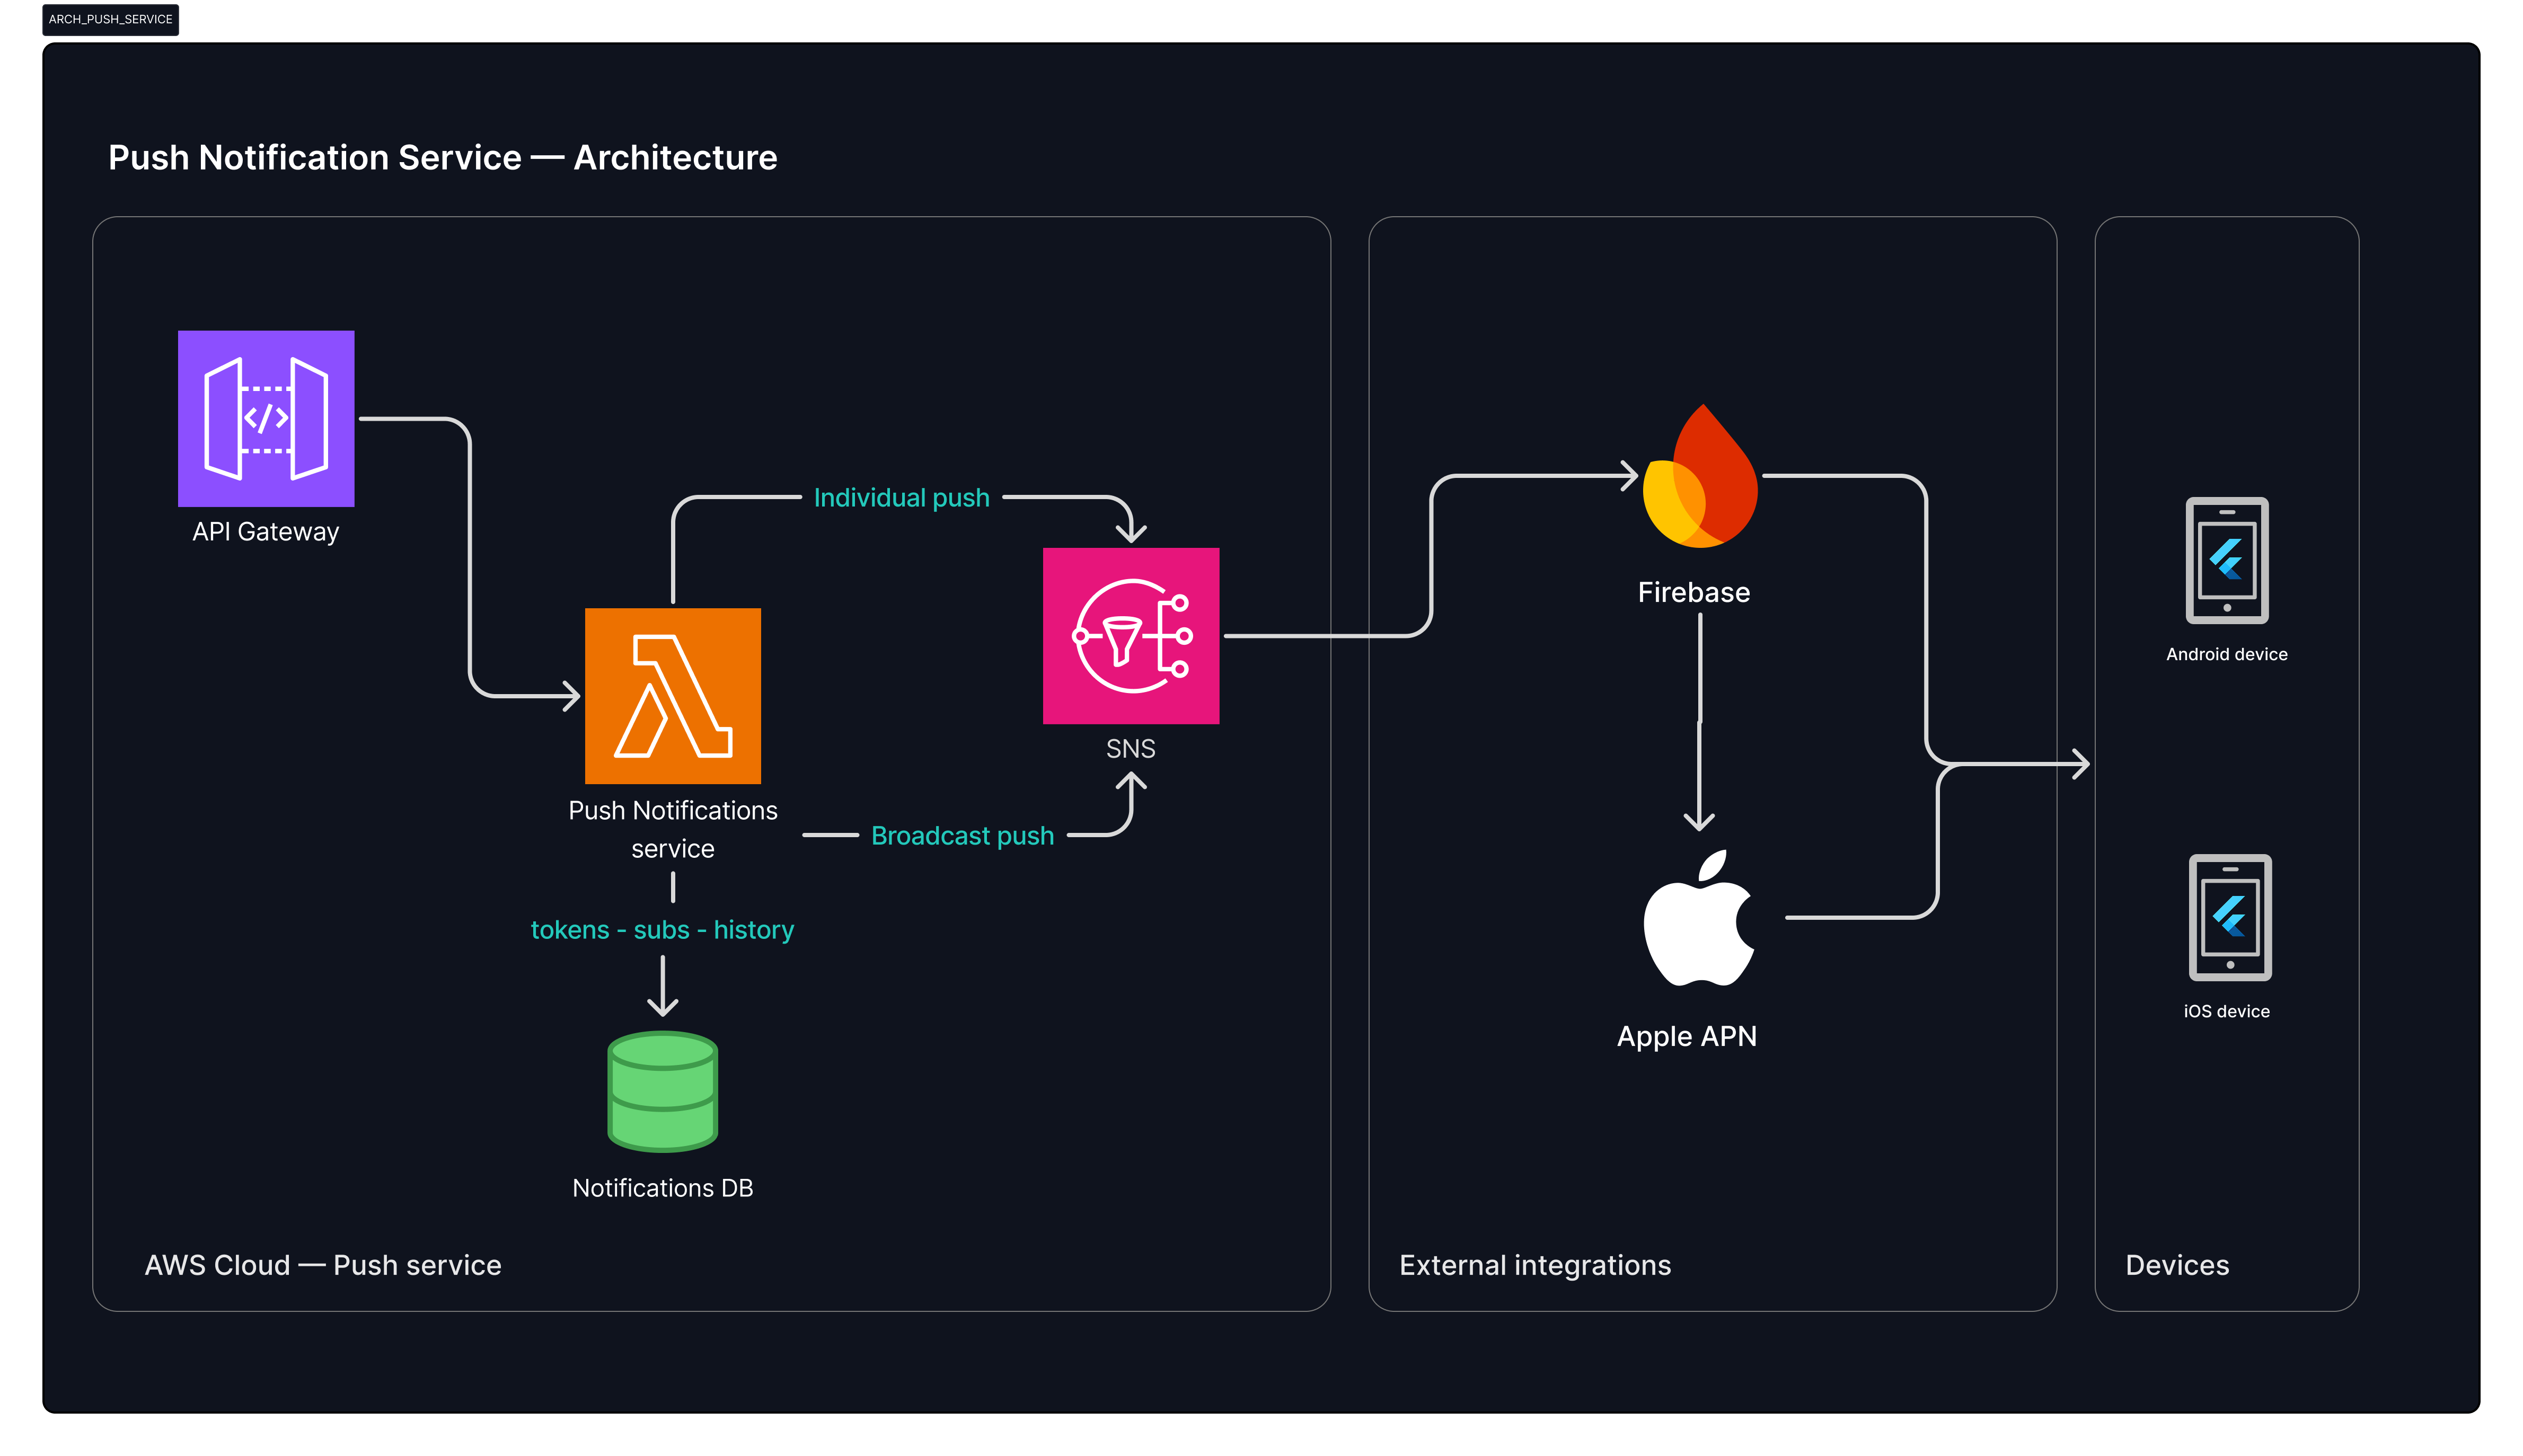The image size is (2523, 1456).
Task: Click the ARCH_PUSH_SERVICE frame label
Action: (x=110, y=19)
